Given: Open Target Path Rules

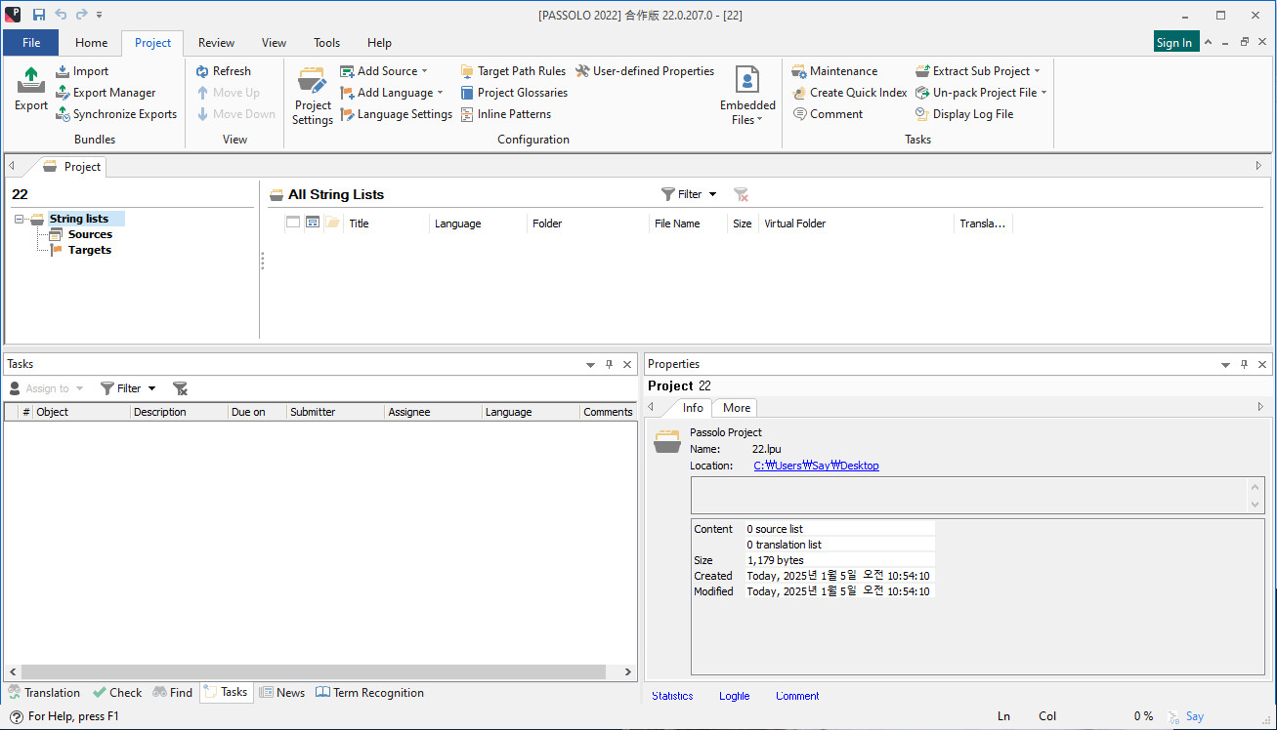Looking at the screenshot, I should pyautogui.click(x=512, y=71).
